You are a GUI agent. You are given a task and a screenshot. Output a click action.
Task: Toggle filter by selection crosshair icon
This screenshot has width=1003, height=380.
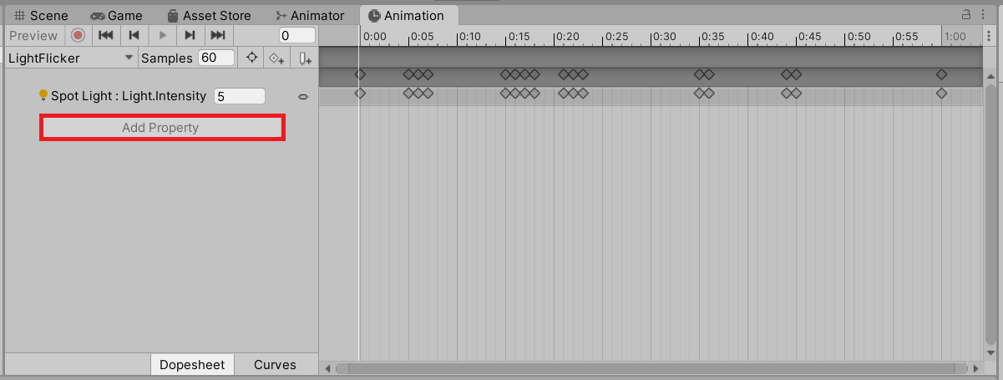(x=251, y=58)
